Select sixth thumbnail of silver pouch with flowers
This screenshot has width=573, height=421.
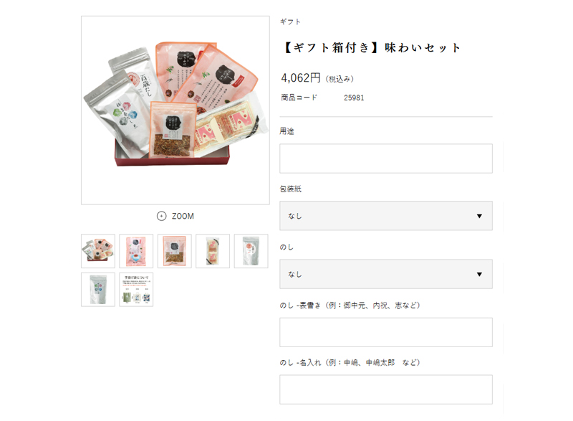[x=98, y=289]
